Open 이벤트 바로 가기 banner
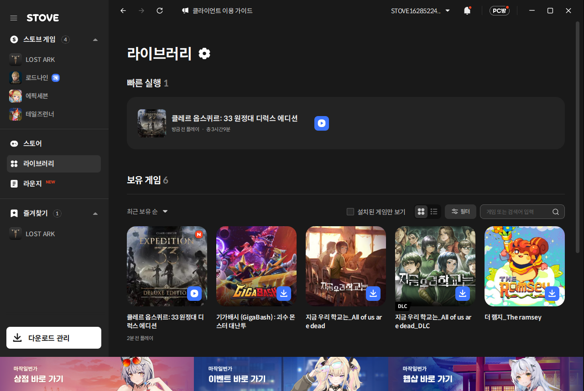 tap(291, 374)
